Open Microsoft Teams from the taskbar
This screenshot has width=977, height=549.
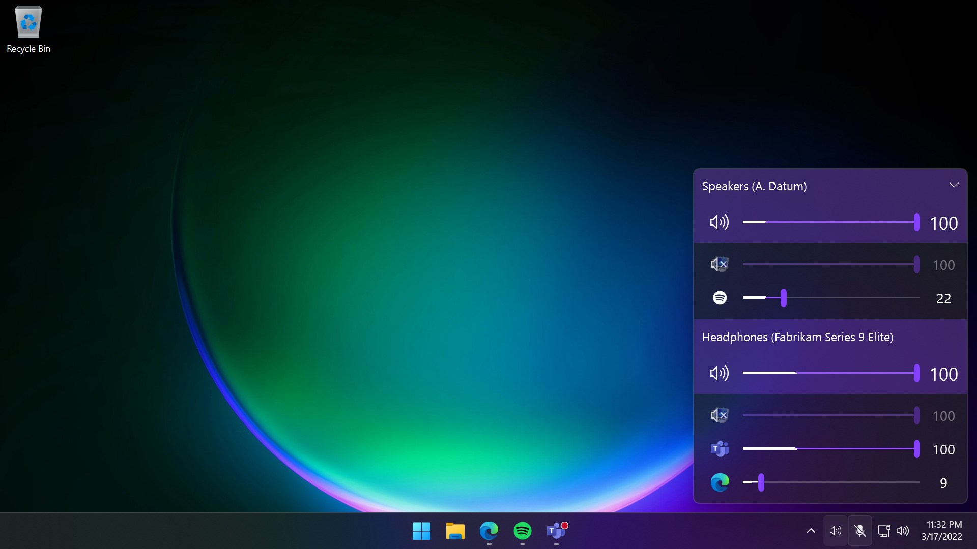point(557,531)
